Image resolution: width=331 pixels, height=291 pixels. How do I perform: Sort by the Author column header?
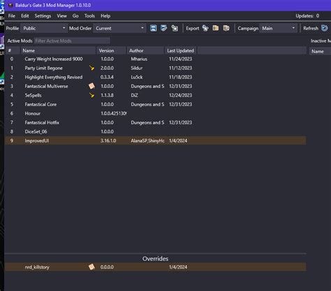pyautogui.click(x=145, y=50)
